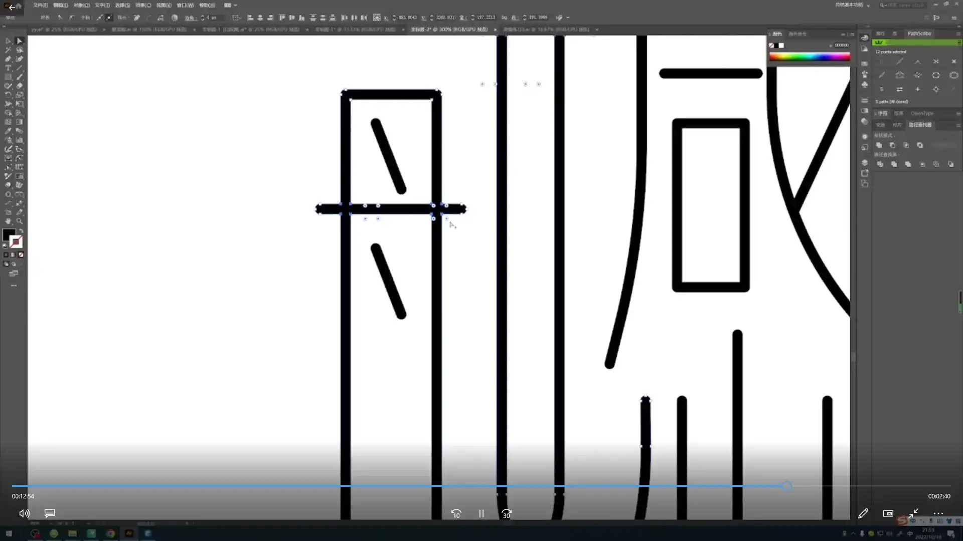Image resolution: width=963 pixels, height=541 pixels.
Task: Select the Hand tool
Action: [8, 221]
